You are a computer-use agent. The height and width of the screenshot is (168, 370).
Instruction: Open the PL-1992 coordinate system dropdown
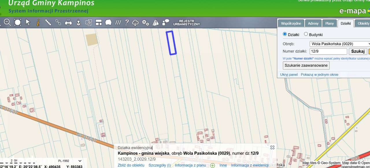(70, 161)
